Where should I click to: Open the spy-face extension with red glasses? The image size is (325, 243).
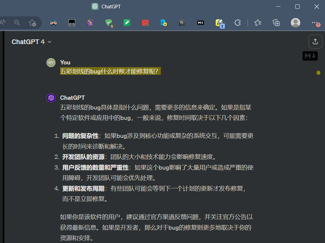[x=53, y=23]
